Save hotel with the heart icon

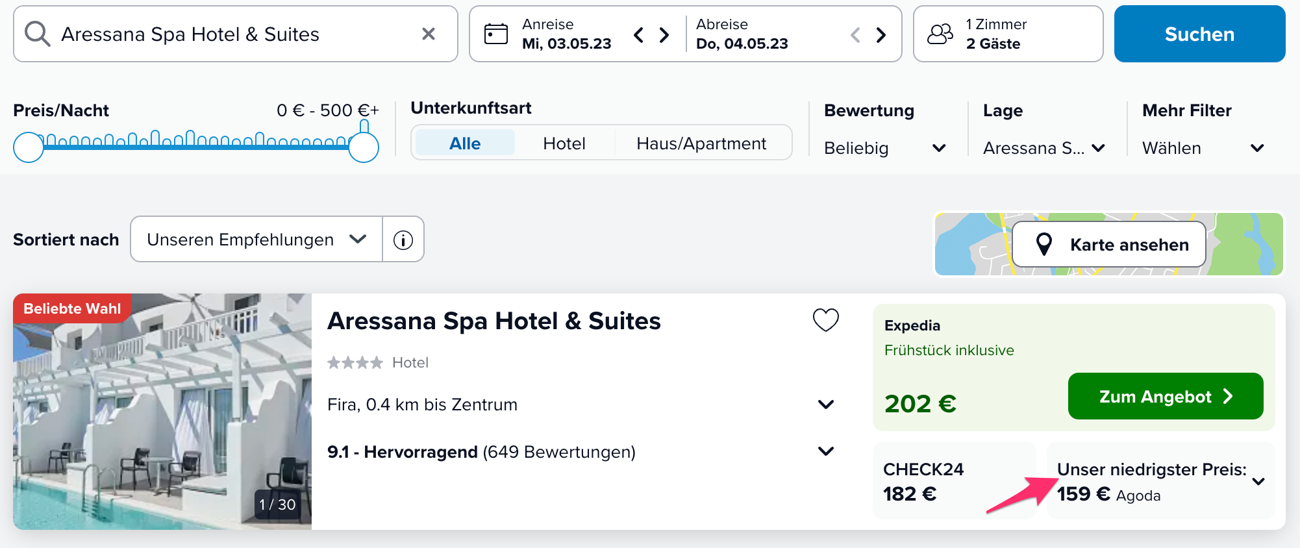pyautogui.click(x=826, y=319)
